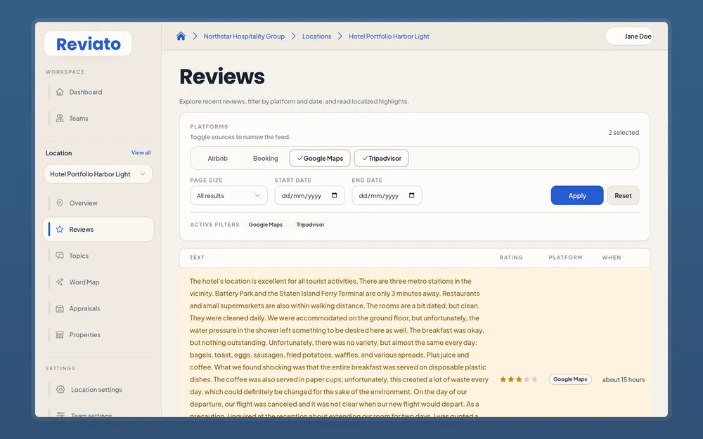Click the End Date input field
This screenshot has width=703, height=439.
pyautogui.click(x=387, y=195)
